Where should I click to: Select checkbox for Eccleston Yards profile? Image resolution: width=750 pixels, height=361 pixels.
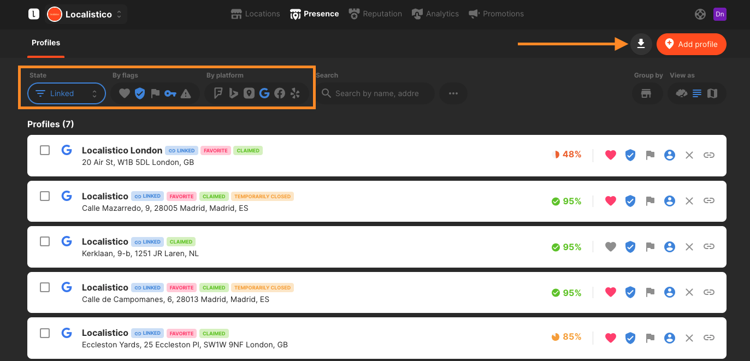[x=45, y=333]
